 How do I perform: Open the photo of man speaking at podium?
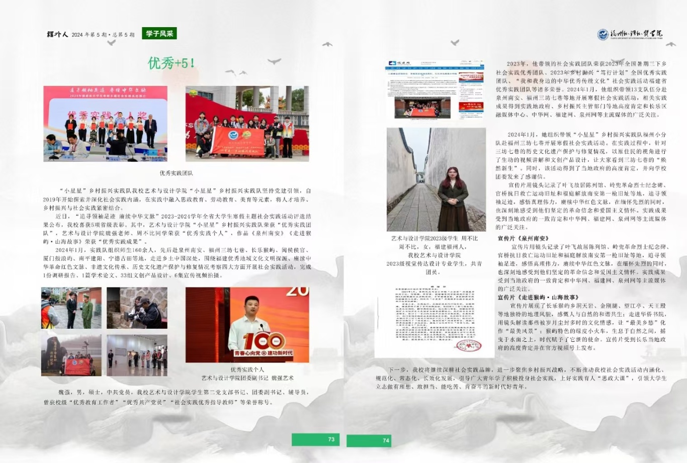coord(247,325)
